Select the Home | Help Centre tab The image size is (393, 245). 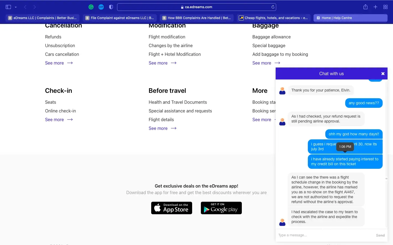point(350,18)
